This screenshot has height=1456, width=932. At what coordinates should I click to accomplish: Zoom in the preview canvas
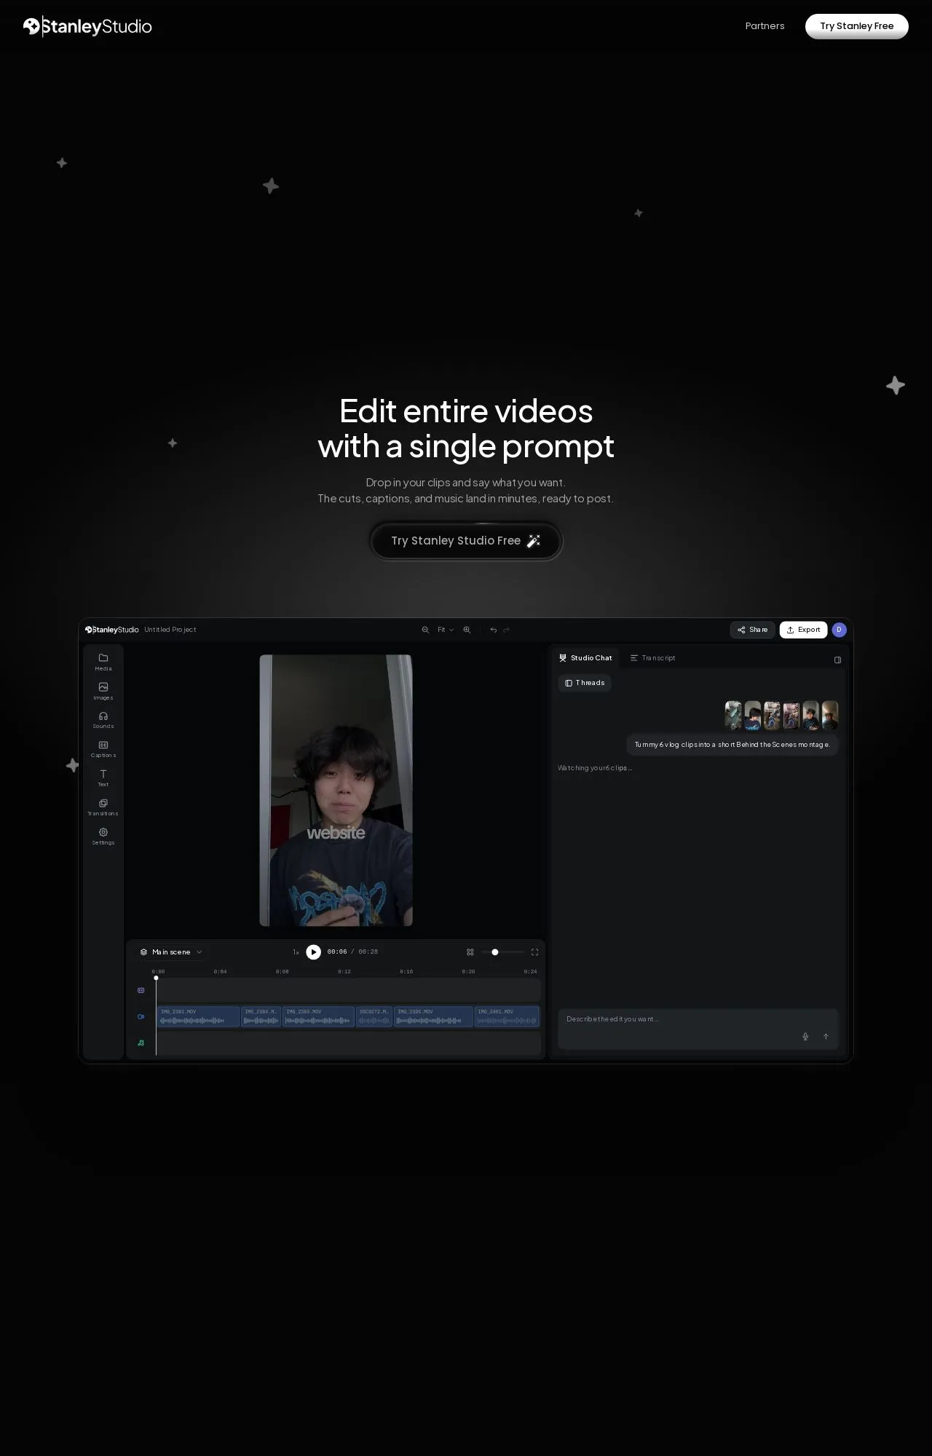point(467,630)
